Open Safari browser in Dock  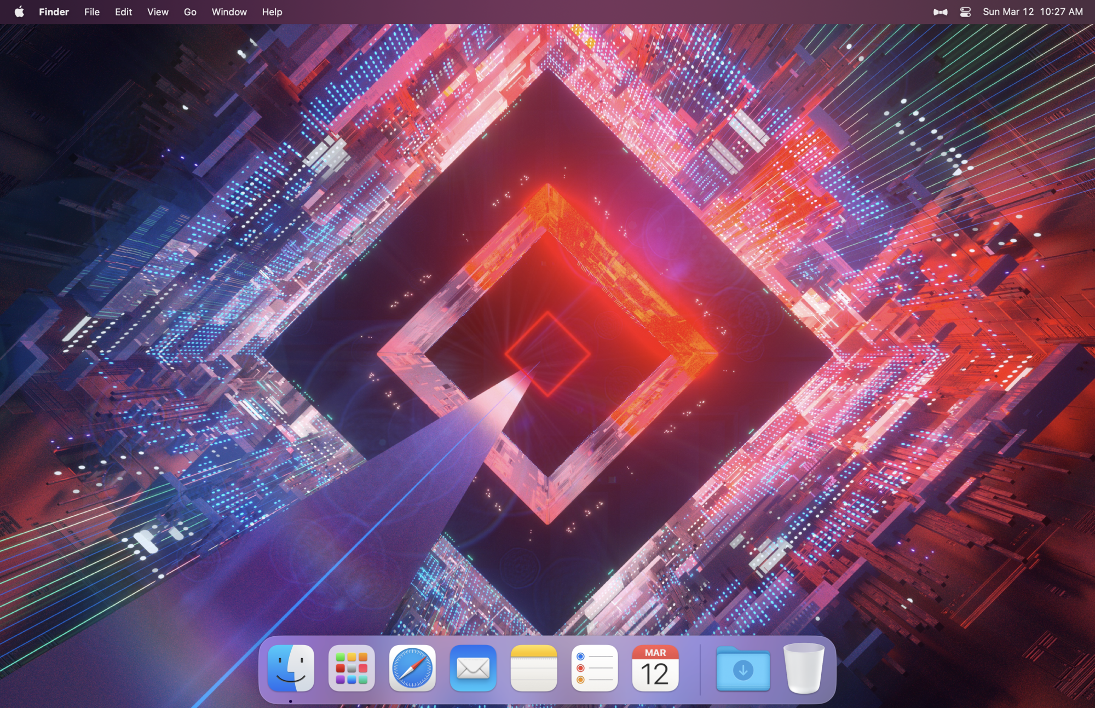pos(412,668)
